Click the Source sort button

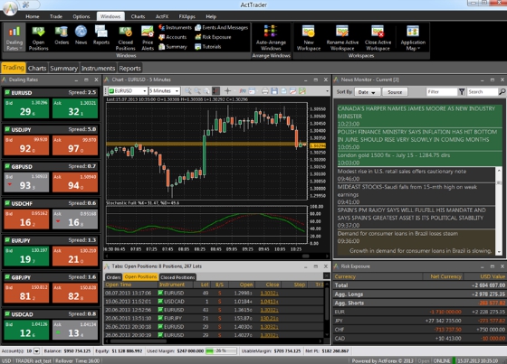point(395,92)
